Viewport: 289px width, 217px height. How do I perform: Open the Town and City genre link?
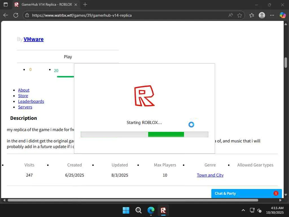[210, 175]
